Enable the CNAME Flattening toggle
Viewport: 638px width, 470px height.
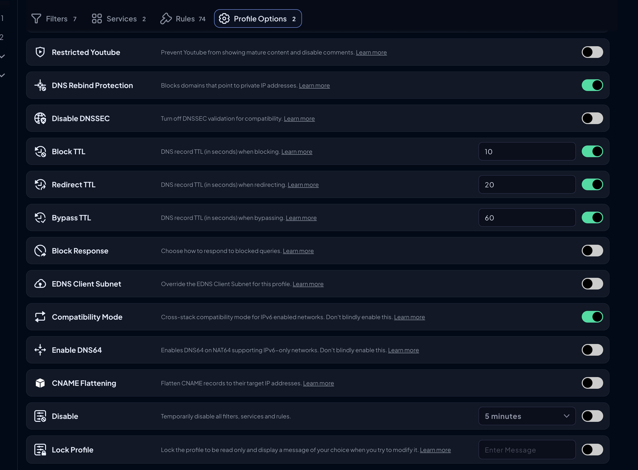coord(592,383)
